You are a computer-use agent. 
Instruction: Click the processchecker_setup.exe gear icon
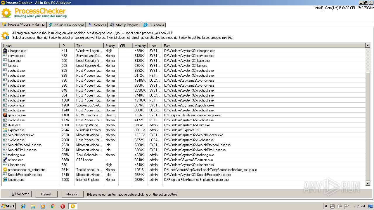click(x=5, y=170)
